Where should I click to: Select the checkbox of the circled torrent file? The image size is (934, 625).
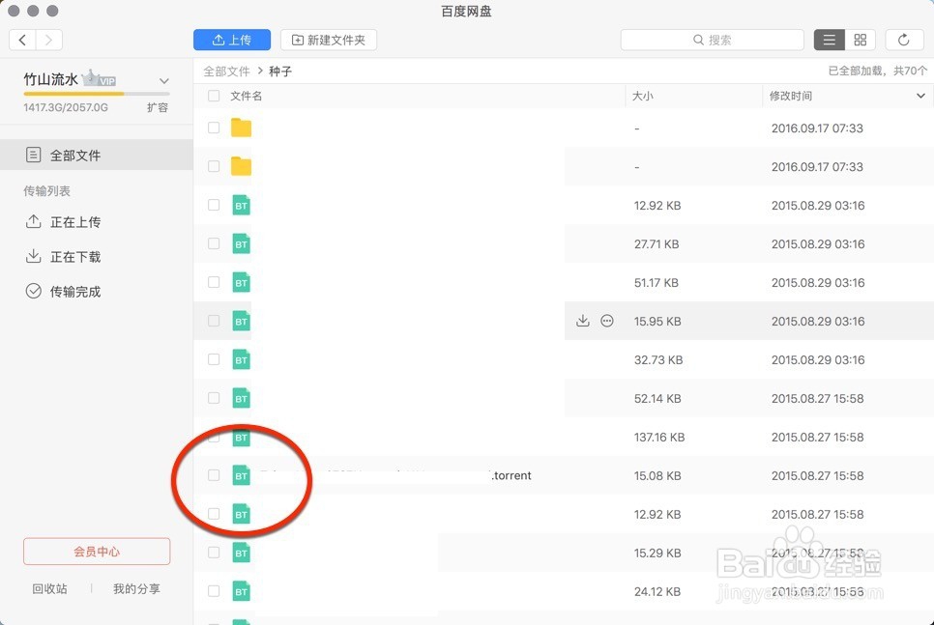[x=213, y=475]
